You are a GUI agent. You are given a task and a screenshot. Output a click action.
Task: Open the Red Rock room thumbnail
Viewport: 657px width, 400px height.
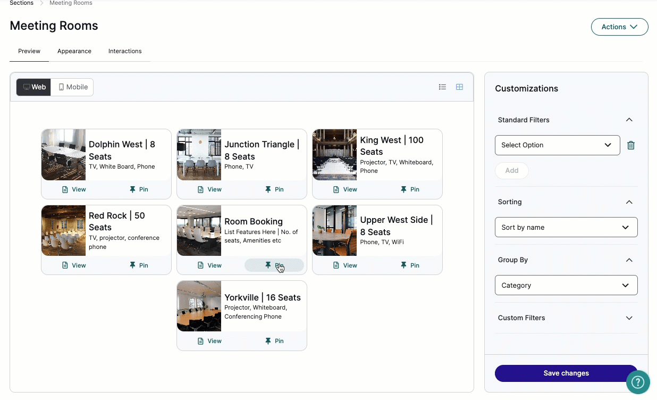pyautogui.click(x=63, y=231)
